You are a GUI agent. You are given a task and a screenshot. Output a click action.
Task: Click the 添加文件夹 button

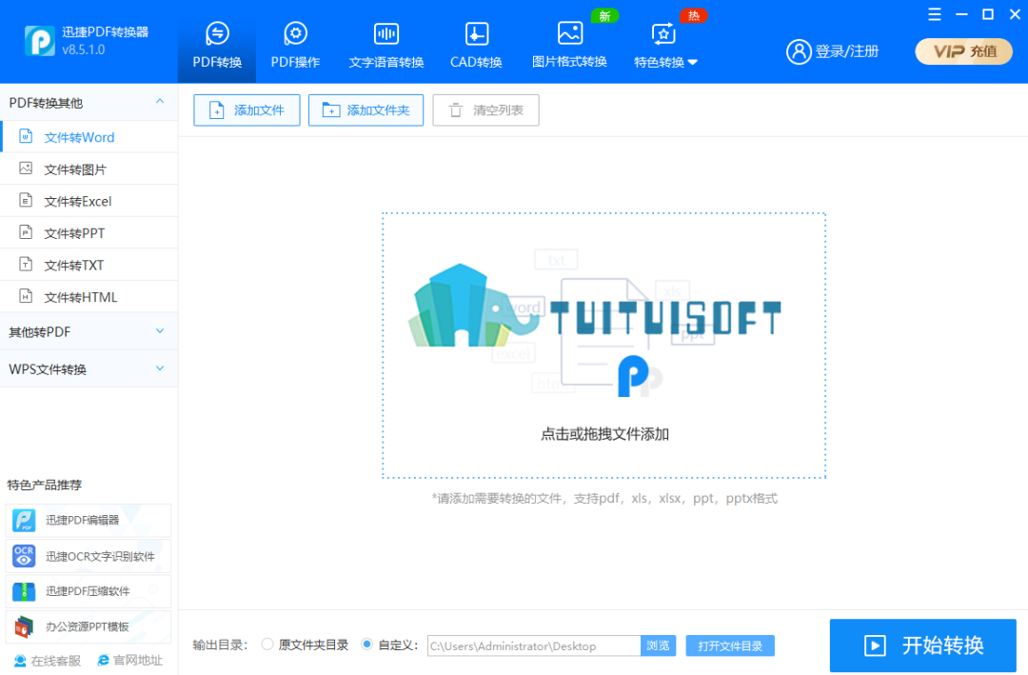[x=366, y=110]
